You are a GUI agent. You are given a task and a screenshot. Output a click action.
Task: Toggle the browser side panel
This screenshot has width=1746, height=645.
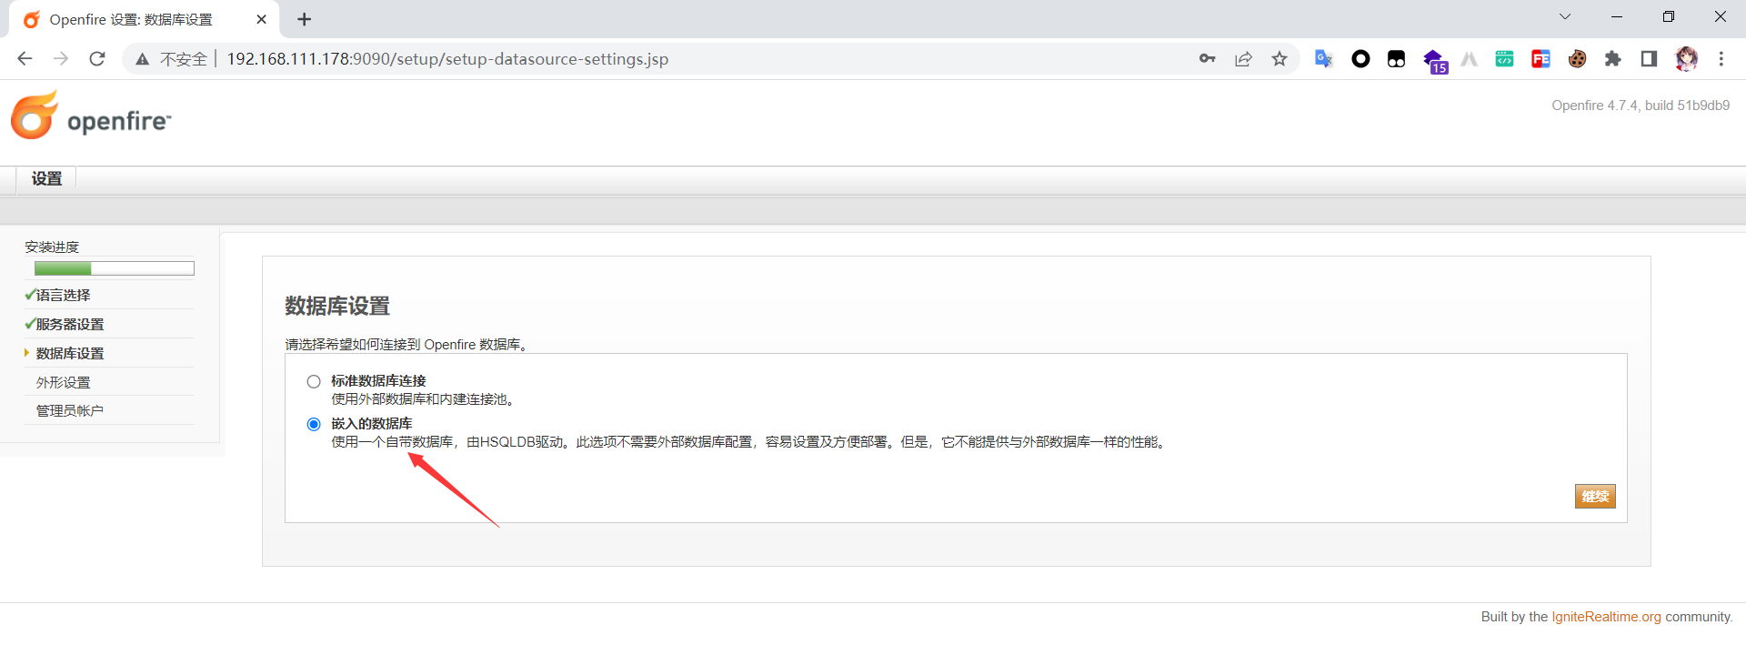coord(1649,59)
